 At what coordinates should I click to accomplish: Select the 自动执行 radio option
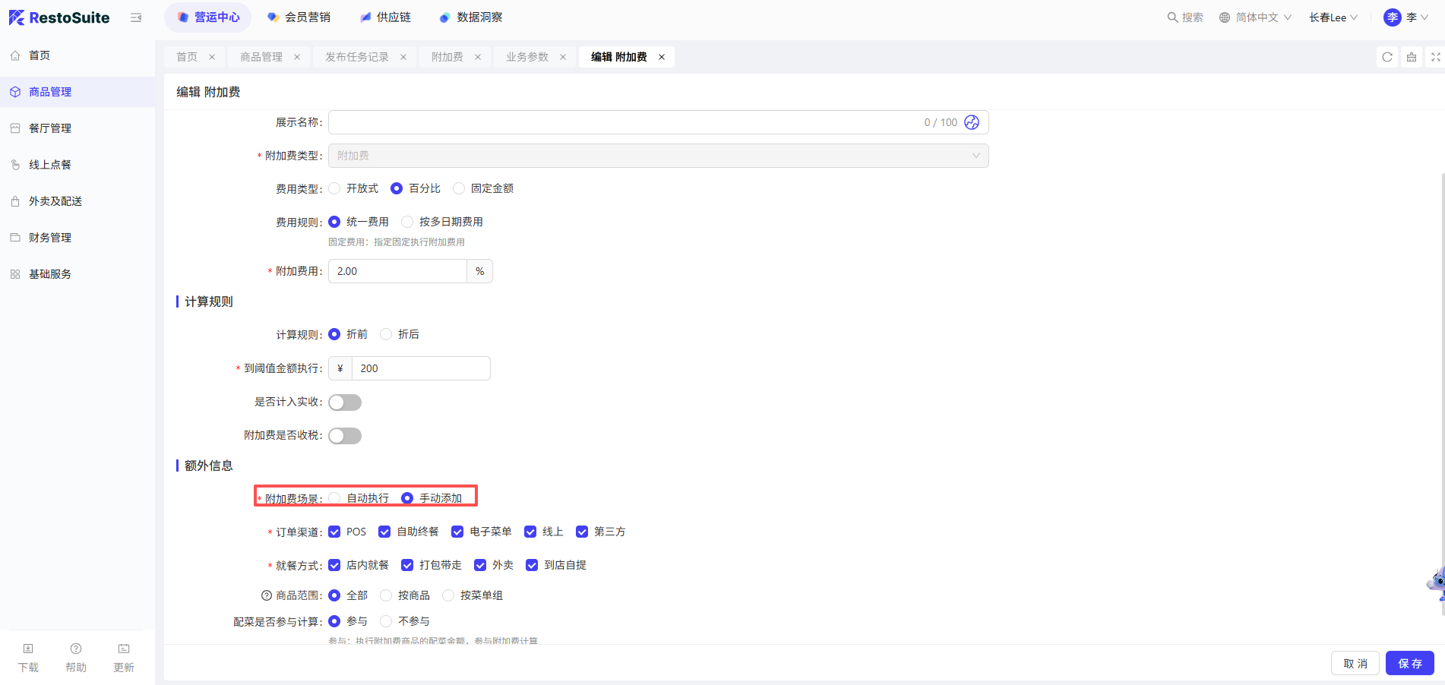pos(334,498)
